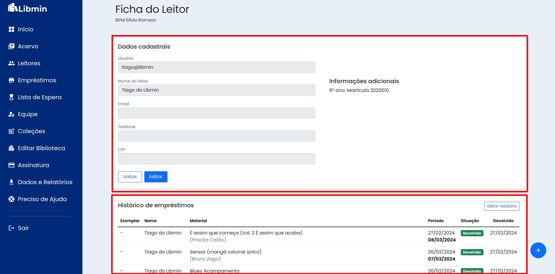Focus the Telefone field
Screen dimensions: 555x274
tap(216, 136)
